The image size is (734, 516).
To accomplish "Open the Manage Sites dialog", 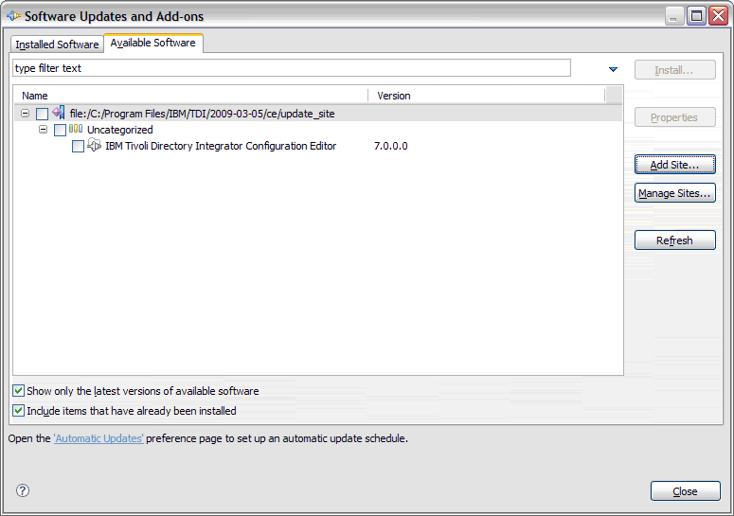I will [x=674, y=193].
